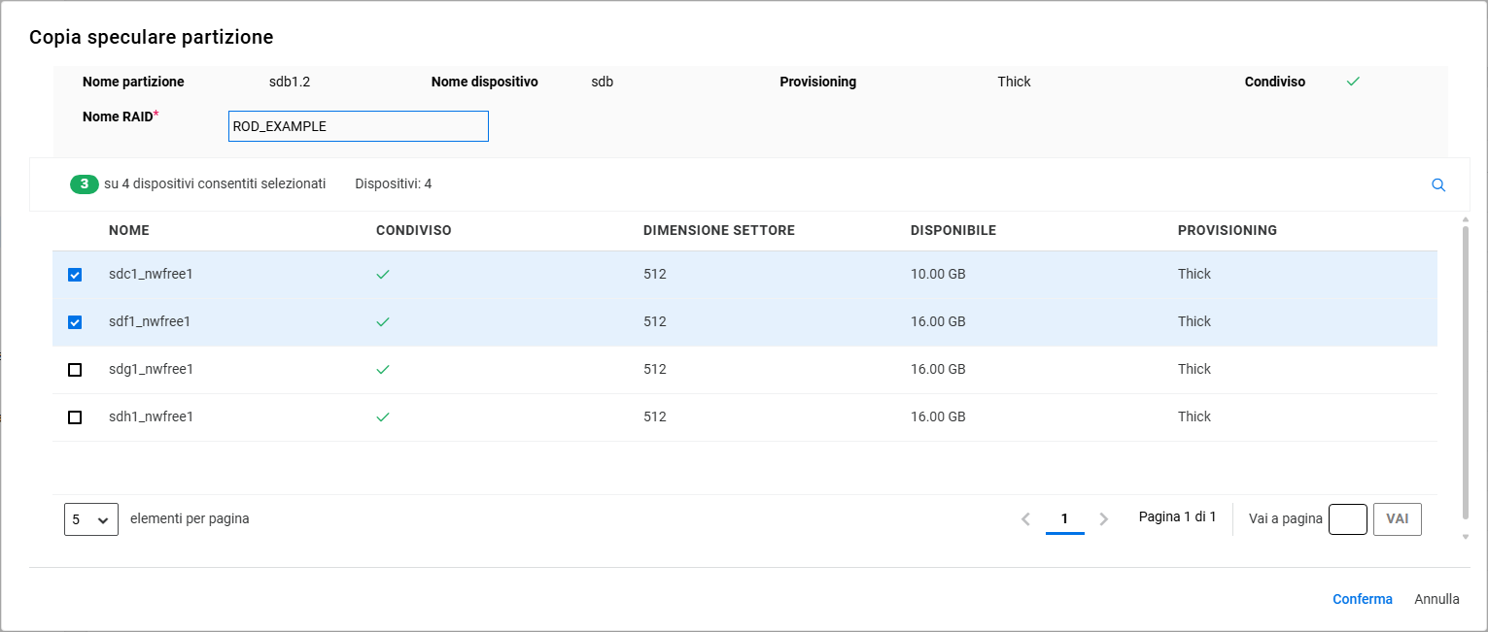The width and height of the screenshot is (1488, 632).
Task: Uncheck the sdf1_nwfree1 device checkbox
Action: 75,322
